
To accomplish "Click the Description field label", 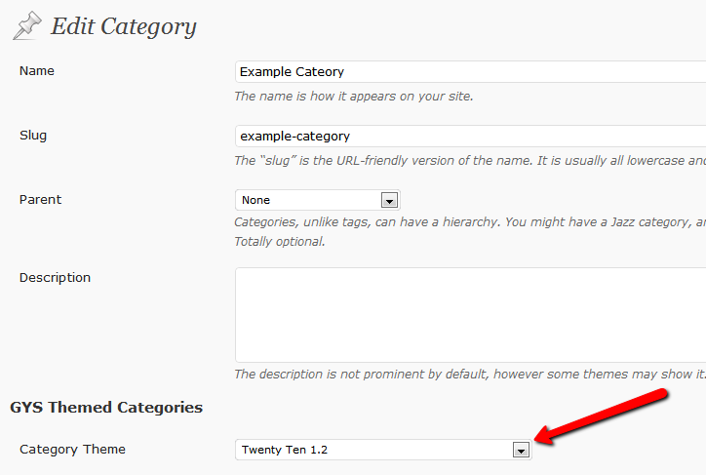I will 55,278.
